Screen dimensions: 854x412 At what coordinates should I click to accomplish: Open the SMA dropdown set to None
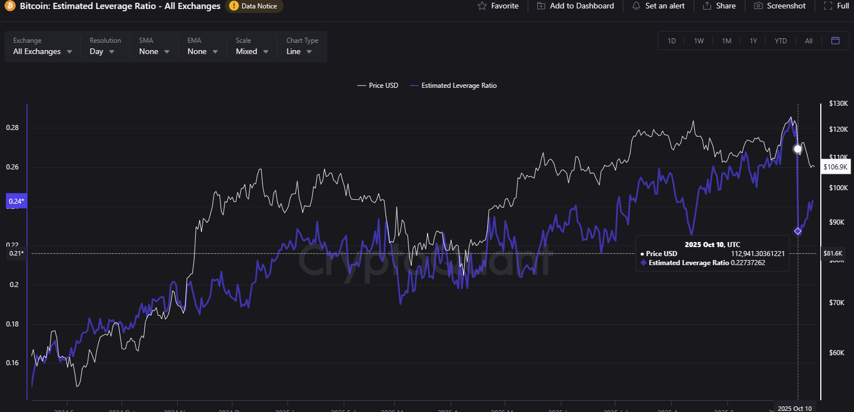click(x=155, y=46)
